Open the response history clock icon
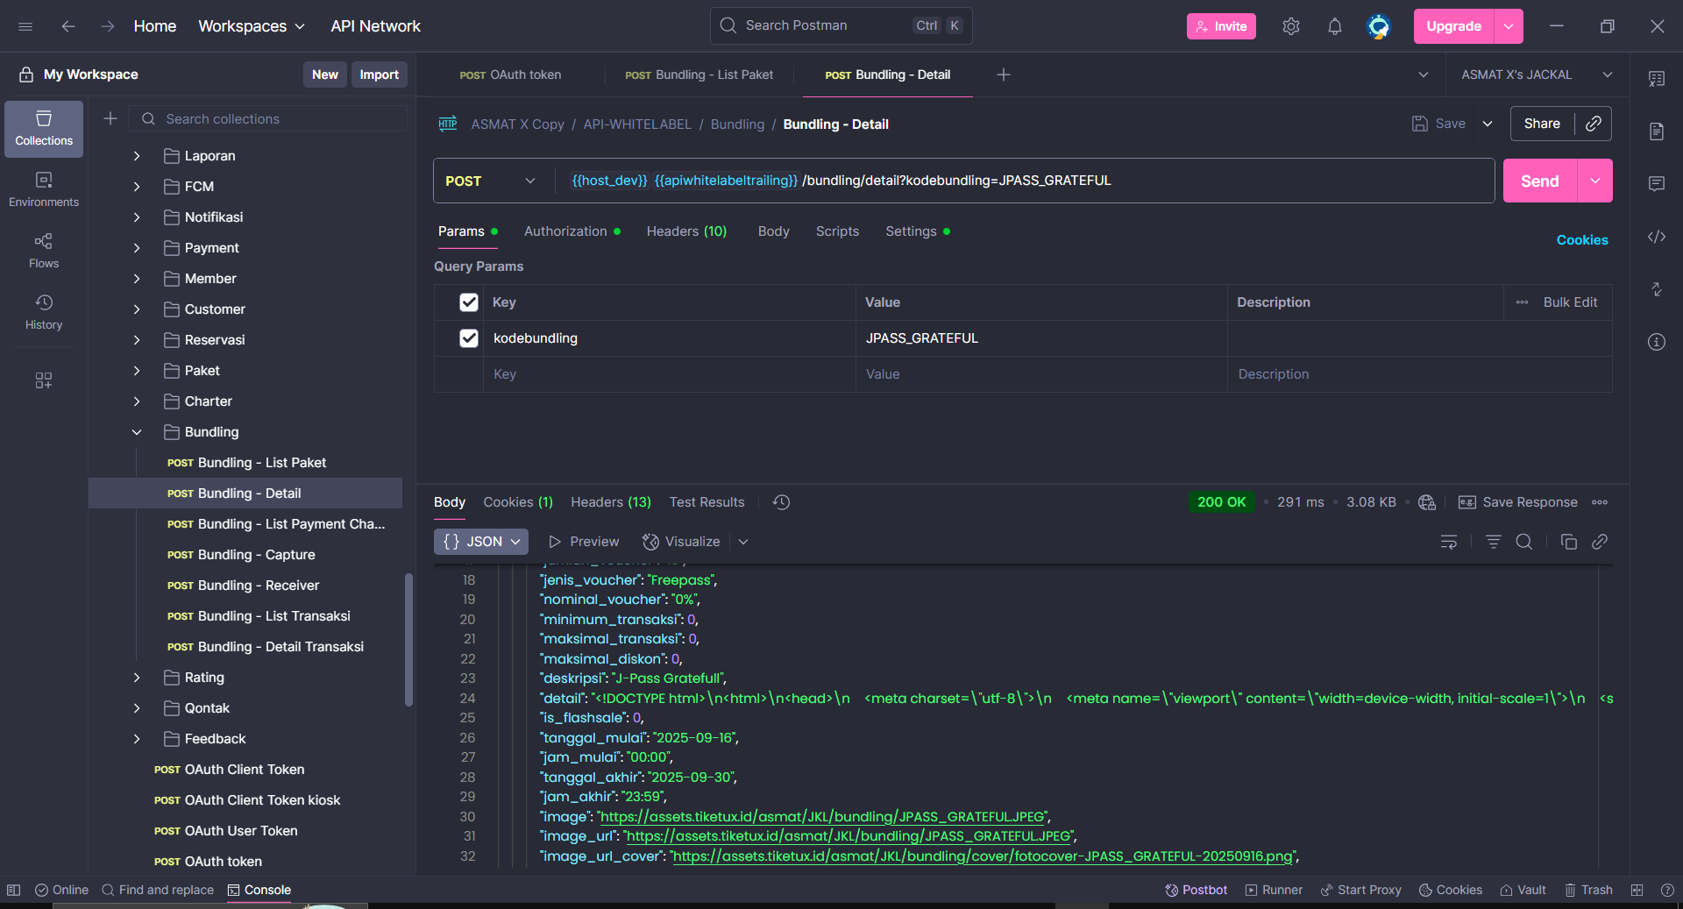The height and width of the screenshot is (909, 1683). tap(782, 502)
